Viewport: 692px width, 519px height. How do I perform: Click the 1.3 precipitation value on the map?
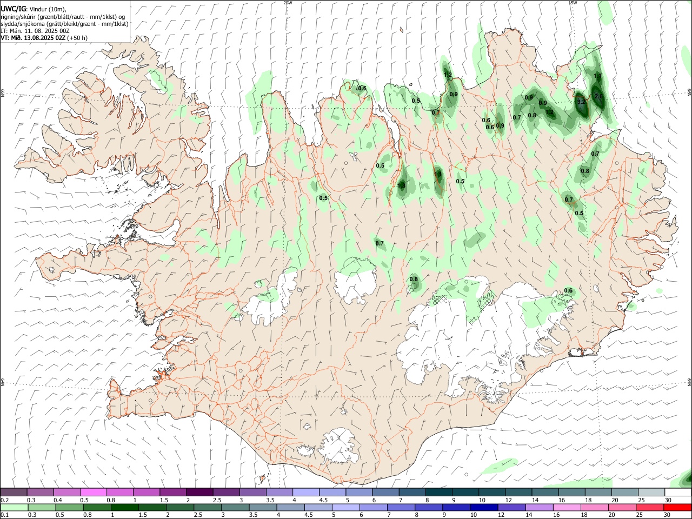point(401,185)
